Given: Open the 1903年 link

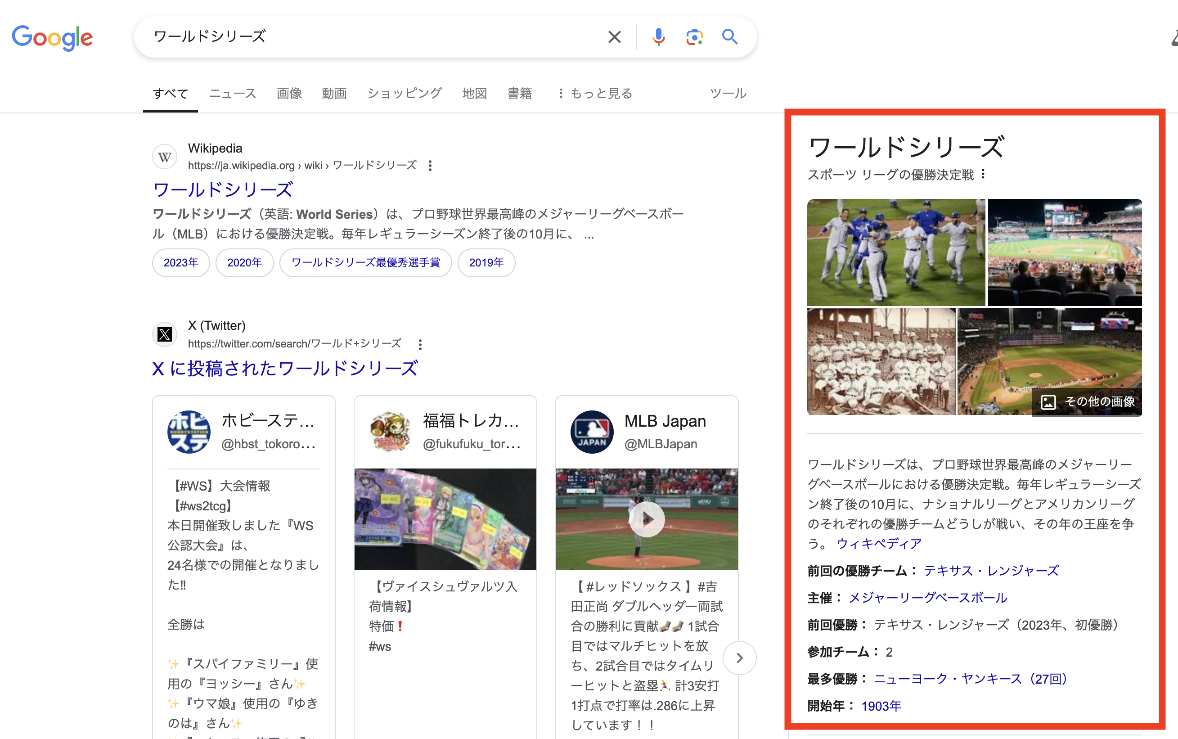Looking at the screenshot, I should 881,706.
